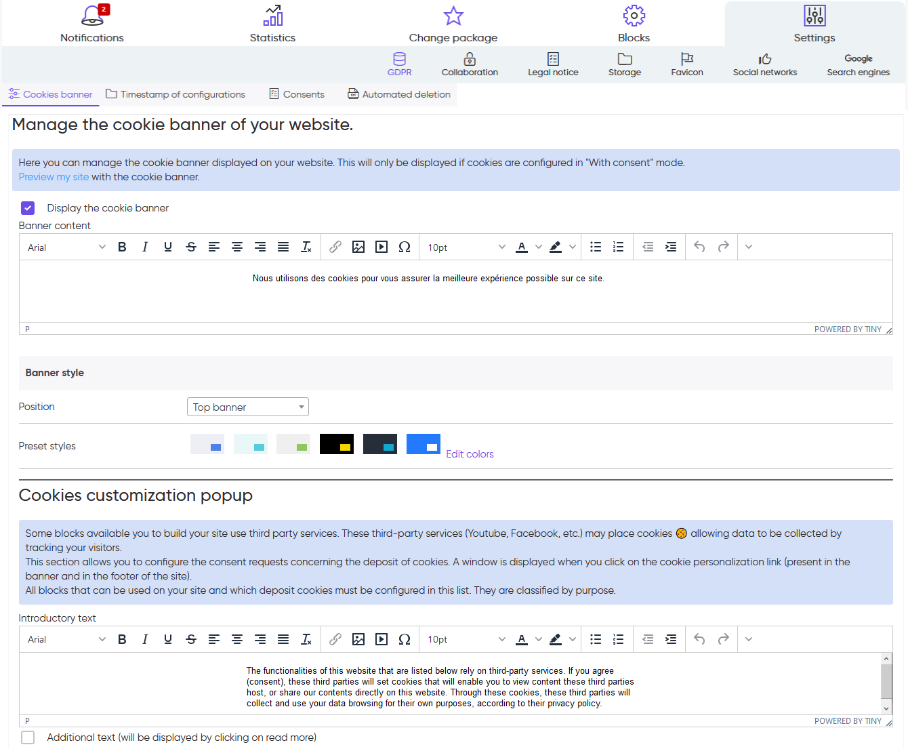The height and width of the screenshot is (749, 908).
Task: Left align text in Introductory text editor
Action: [214, 639]
